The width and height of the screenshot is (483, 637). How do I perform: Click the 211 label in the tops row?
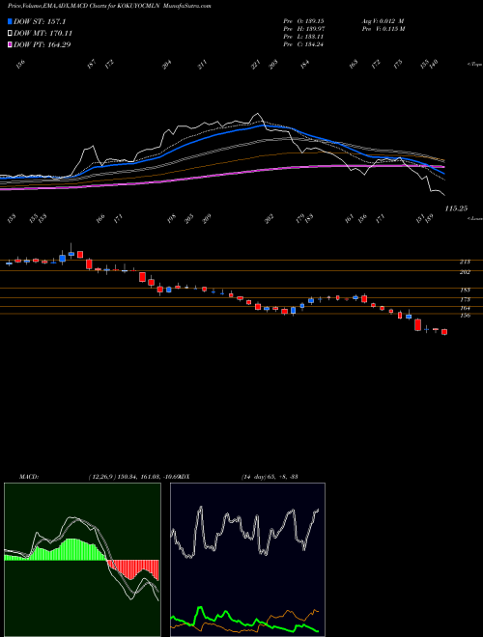203,65
